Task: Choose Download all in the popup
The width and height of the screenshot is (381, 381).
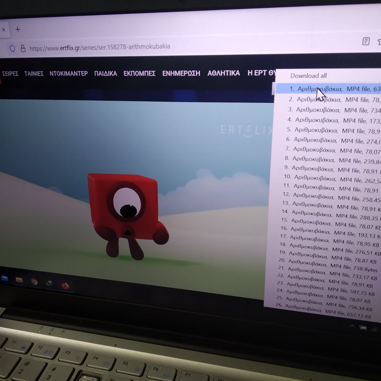Action: [309, 76]
